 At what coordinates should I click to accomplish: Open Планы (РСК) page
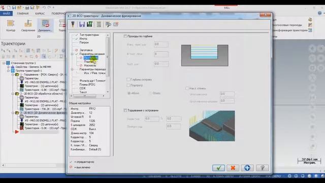point(87,84)
